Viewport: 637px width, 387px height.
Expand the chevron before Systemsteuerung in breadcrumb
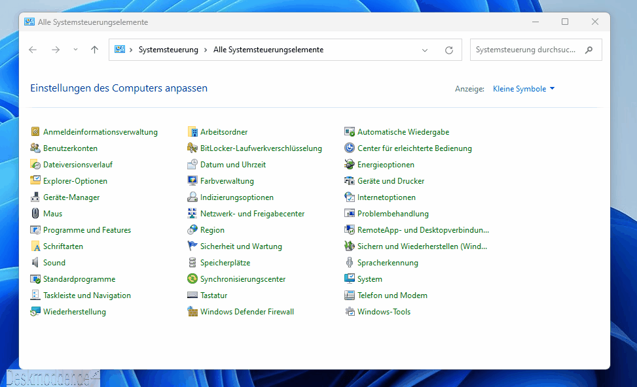tap(131, 50)
